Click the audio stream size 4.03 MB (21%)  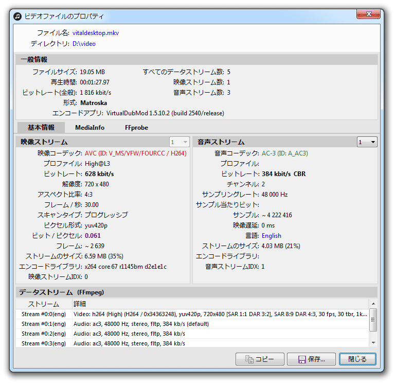coord(281,246)
